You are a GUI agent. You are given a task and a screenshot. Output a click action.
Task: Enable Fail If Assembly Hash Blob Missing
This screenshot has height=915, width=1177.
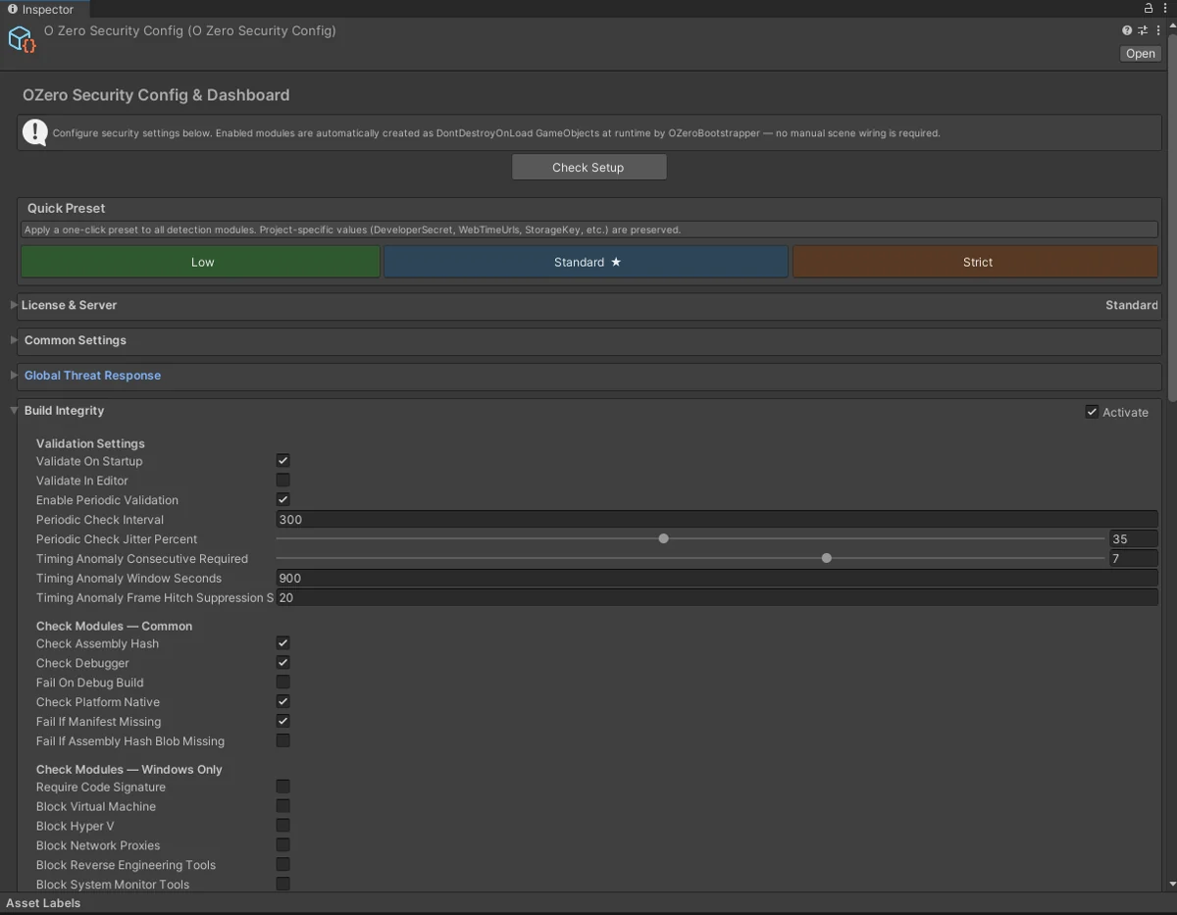(282, 741)
